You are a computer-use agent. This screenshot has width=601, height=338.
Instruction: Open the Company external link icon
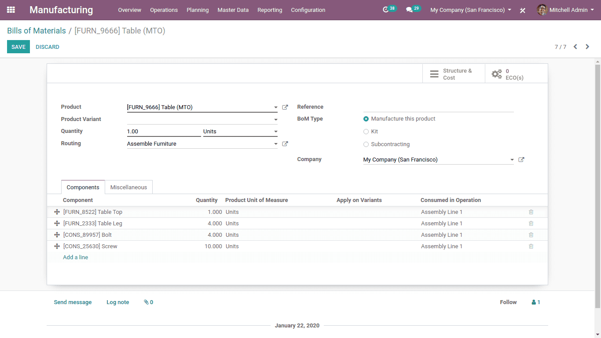521,160
